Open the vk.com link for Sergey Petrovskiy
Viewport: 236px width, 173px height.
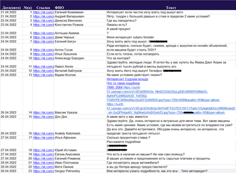(x=43, y=171)
